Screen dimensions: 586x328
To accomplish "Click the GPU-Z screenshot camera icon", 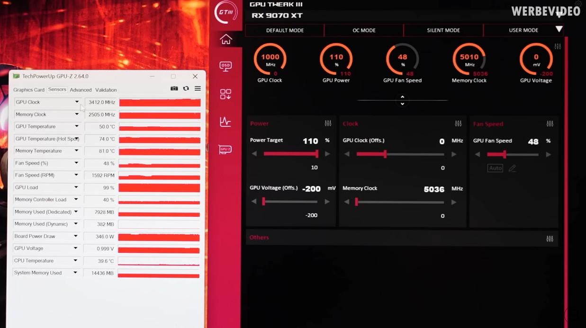I will pos(174,89).
